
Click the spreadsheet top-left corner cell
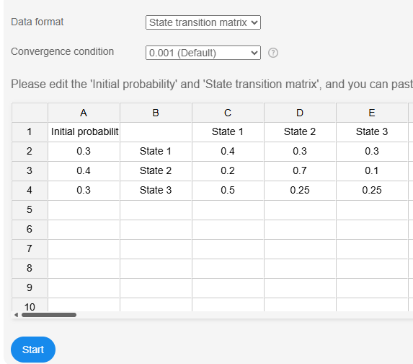pos(30,113)
